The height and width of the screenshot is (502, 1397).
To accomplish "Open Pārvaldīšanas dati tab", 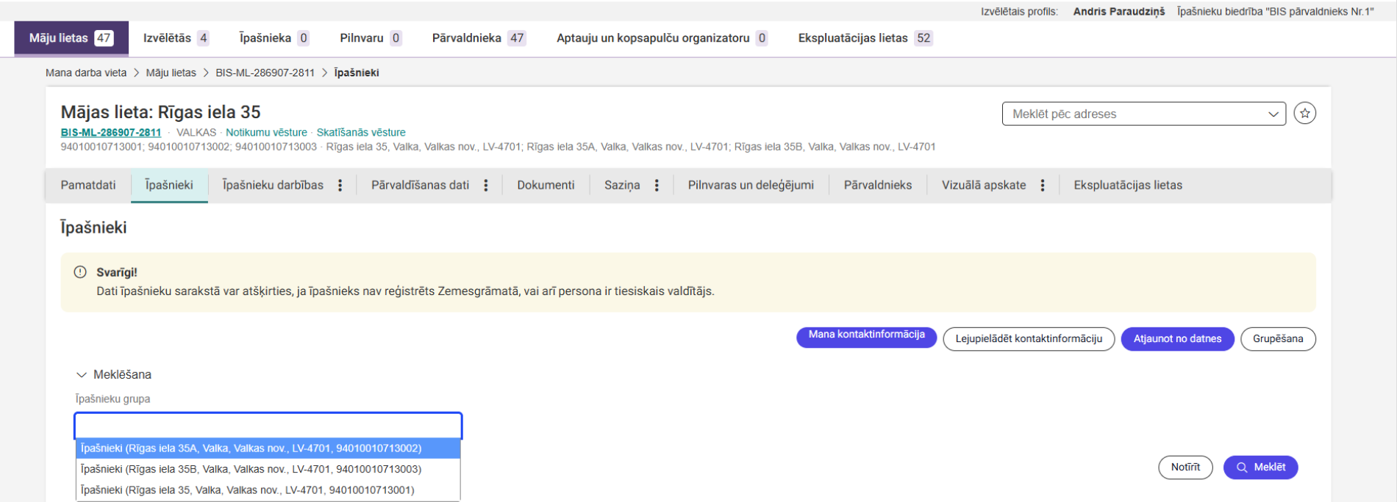I will [x=420, y=186].
